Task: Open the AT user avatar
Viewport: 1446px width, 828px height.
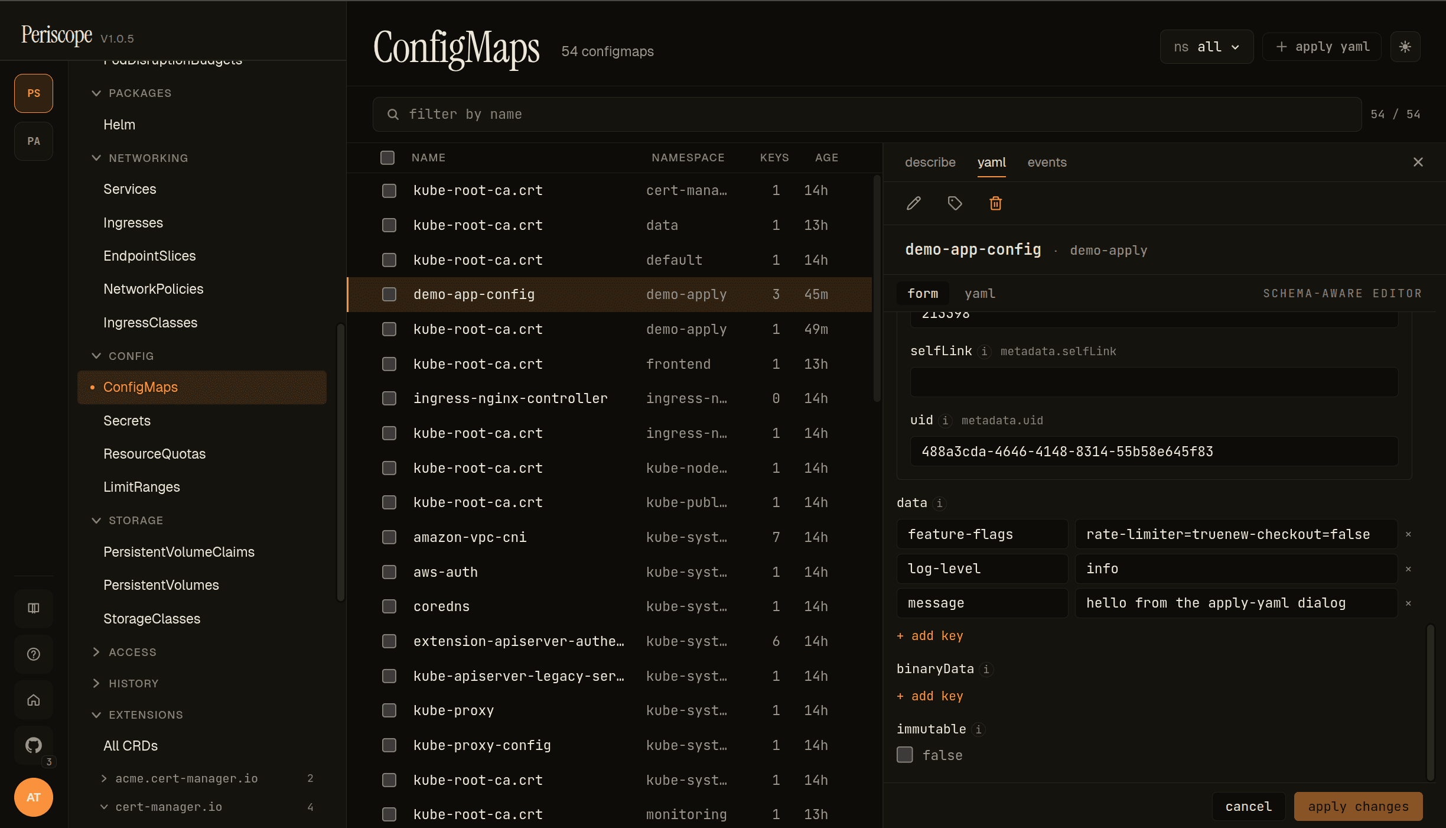Action: tap(34, 797)
